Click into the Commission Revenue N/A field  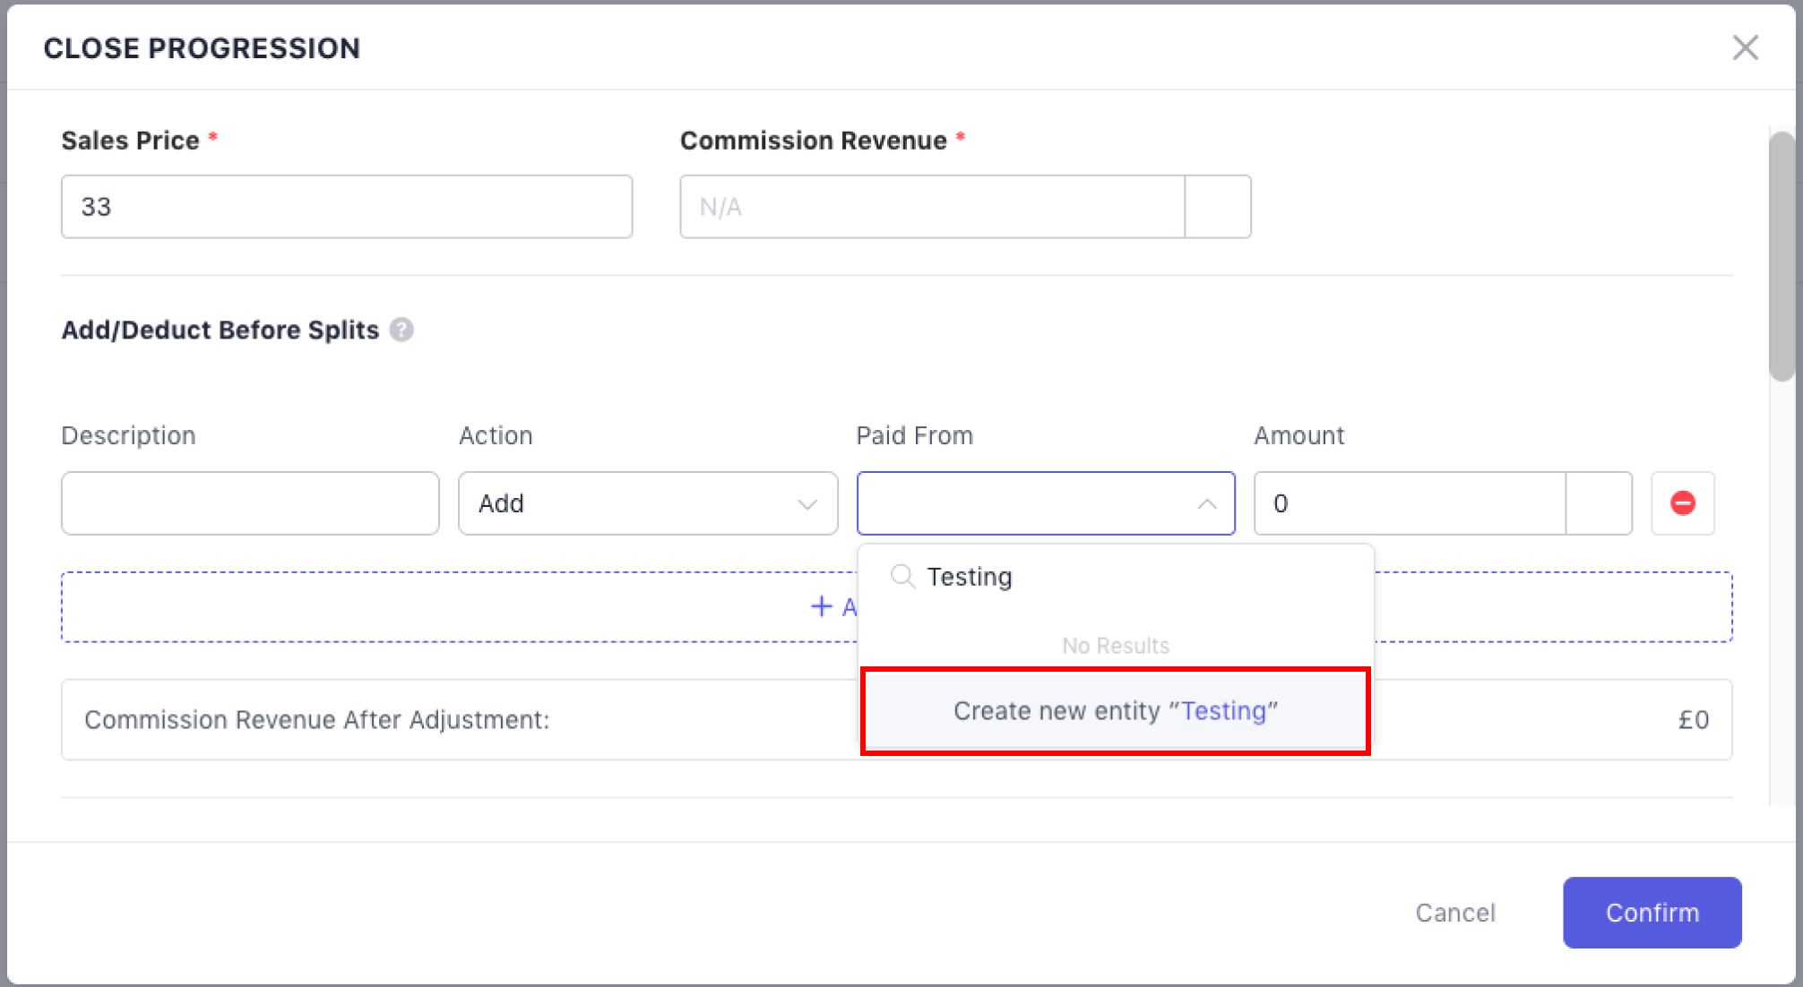[x=932, y=207]
